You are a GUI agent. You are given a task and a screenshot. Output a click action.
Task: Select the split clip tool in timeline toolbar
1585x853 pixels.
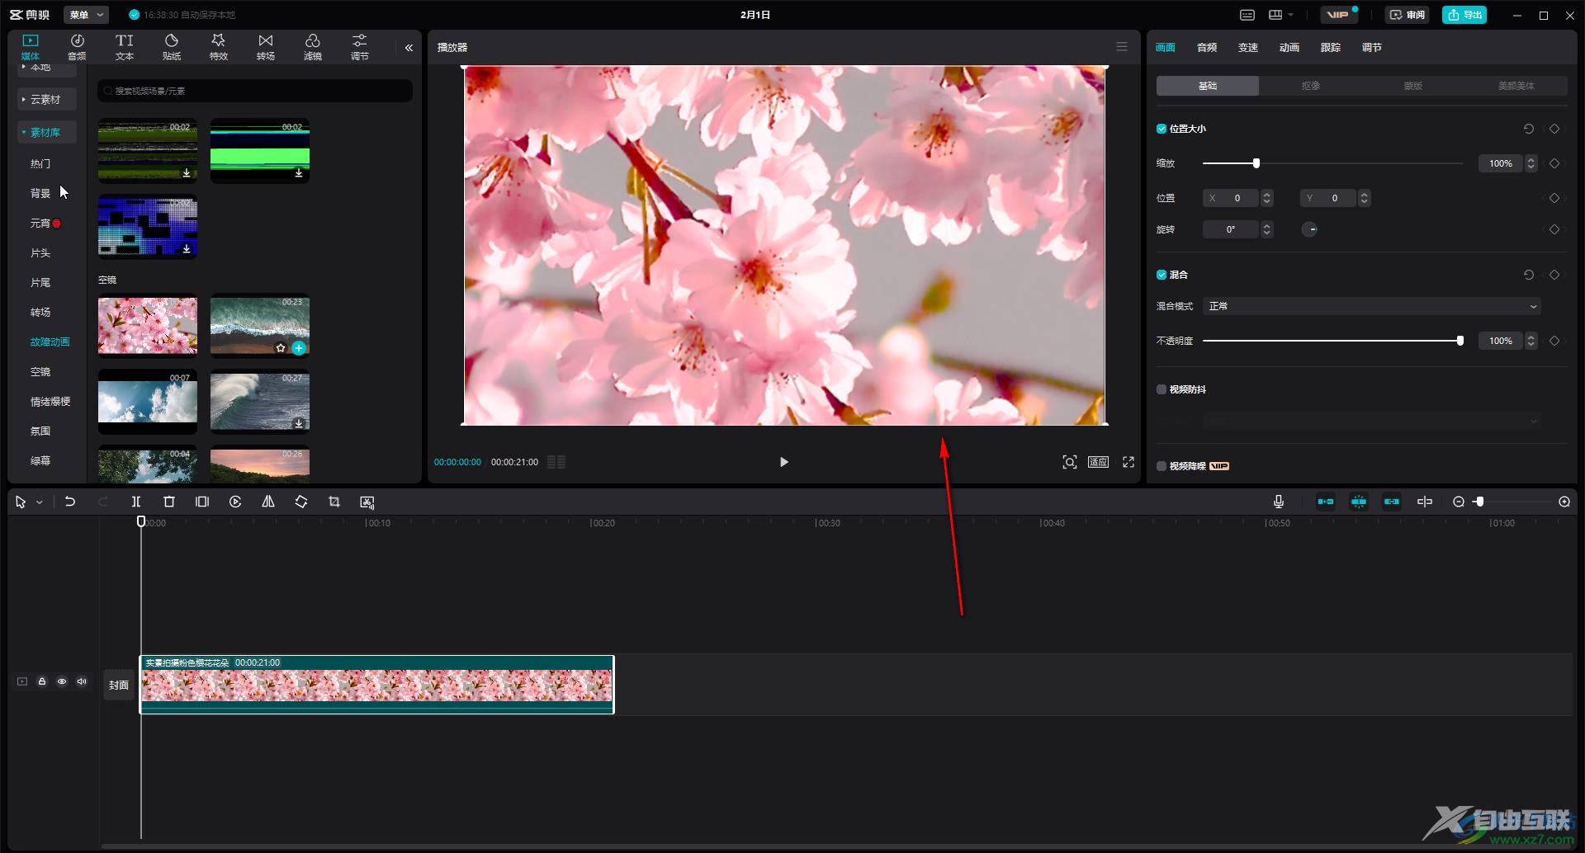[136, 502]
